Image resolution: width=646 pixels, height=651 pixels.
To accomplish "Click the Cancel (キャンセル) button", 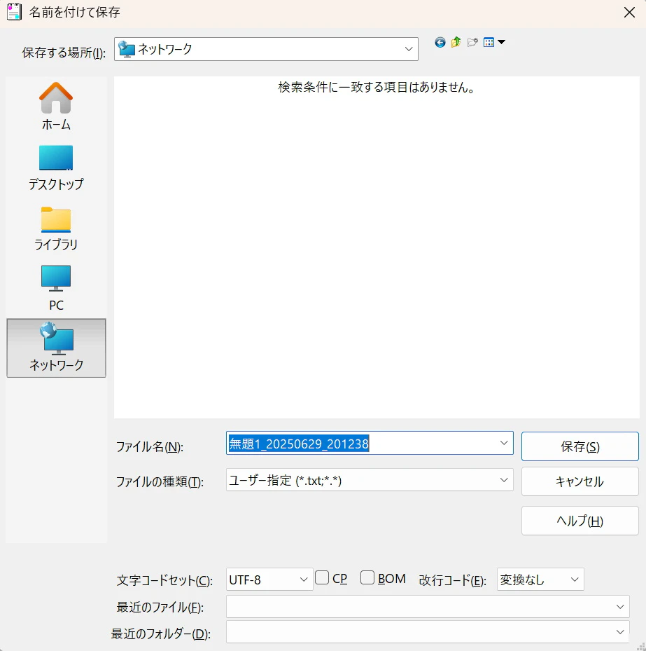I will pyautogui.click(x=580, y=481).
